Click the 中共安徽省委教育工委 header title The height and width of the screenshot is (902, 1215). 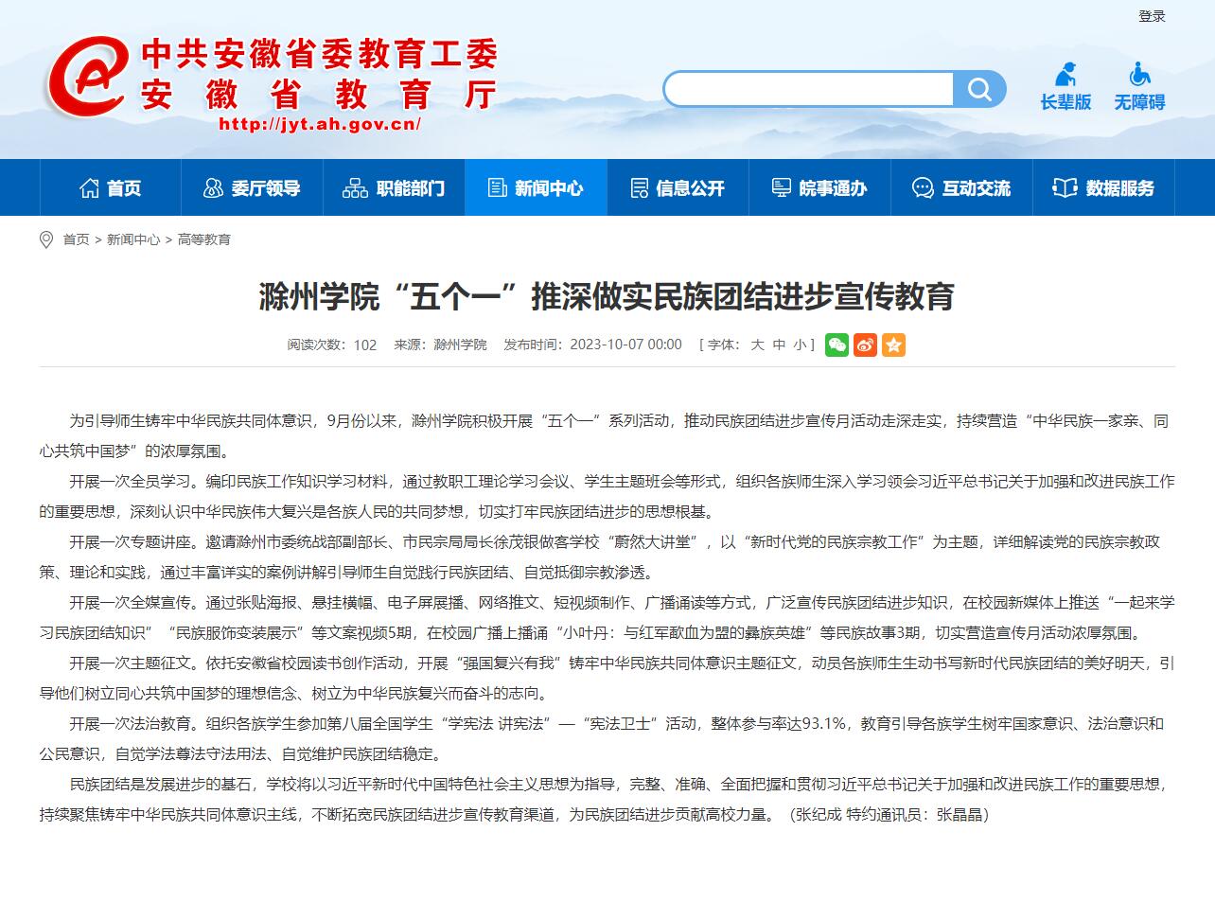(320, 54)
